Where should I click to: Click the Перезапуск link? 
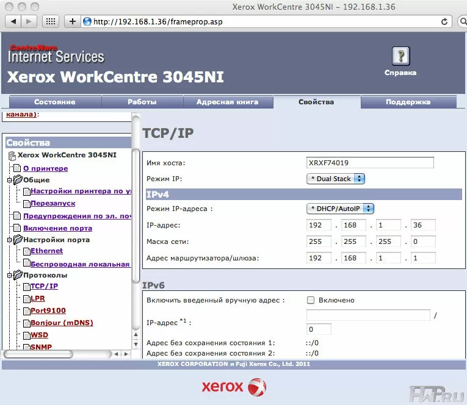pyautogui.click(x=53, y=203)
